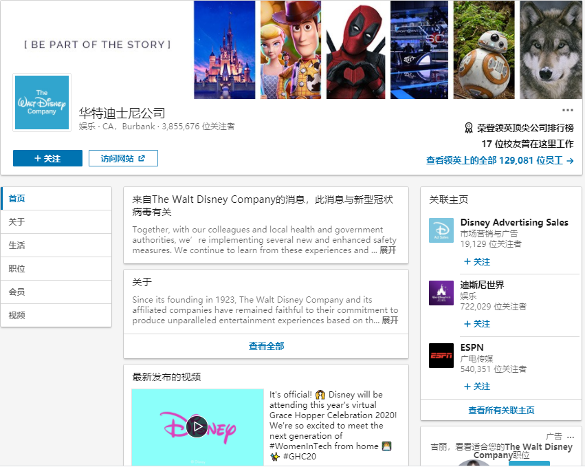The width and height of the screenshot is (585, 467).
Task: Select the 首页 tab in sidebar
Action: coord(56,199)
